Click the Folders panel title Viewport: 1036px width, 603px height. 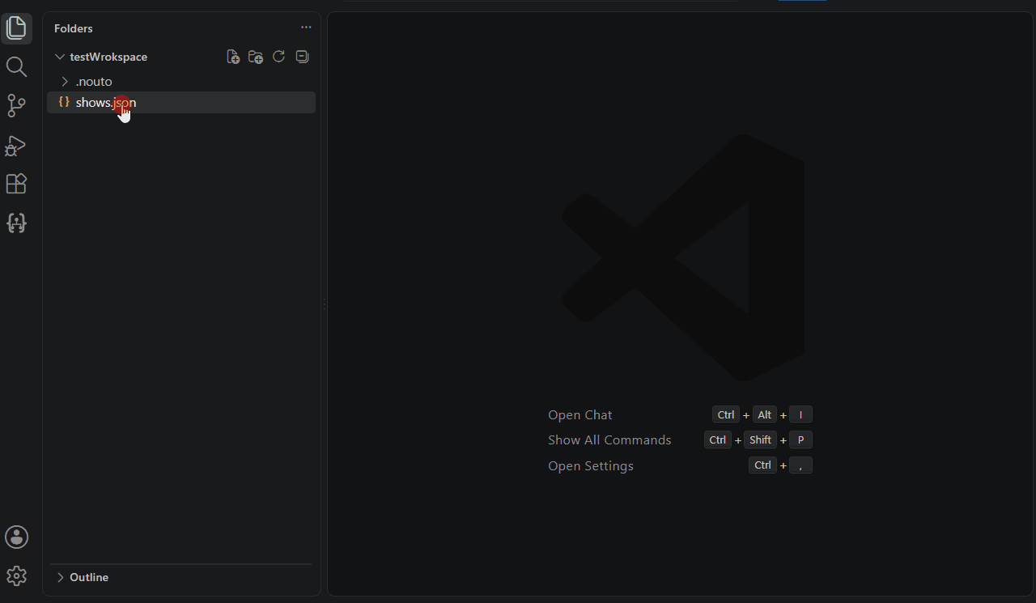tap(74, 28)
